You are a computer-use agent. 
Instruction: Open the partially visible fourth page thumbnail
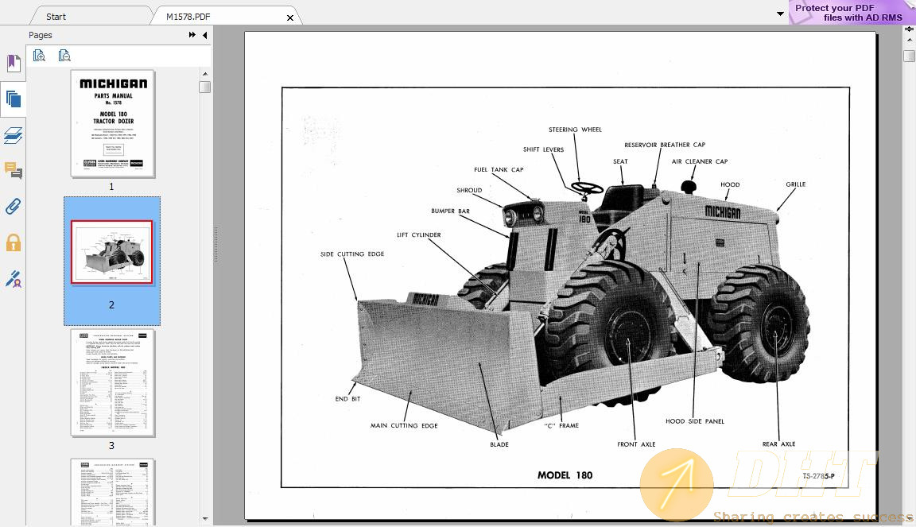tap(113, 492)
